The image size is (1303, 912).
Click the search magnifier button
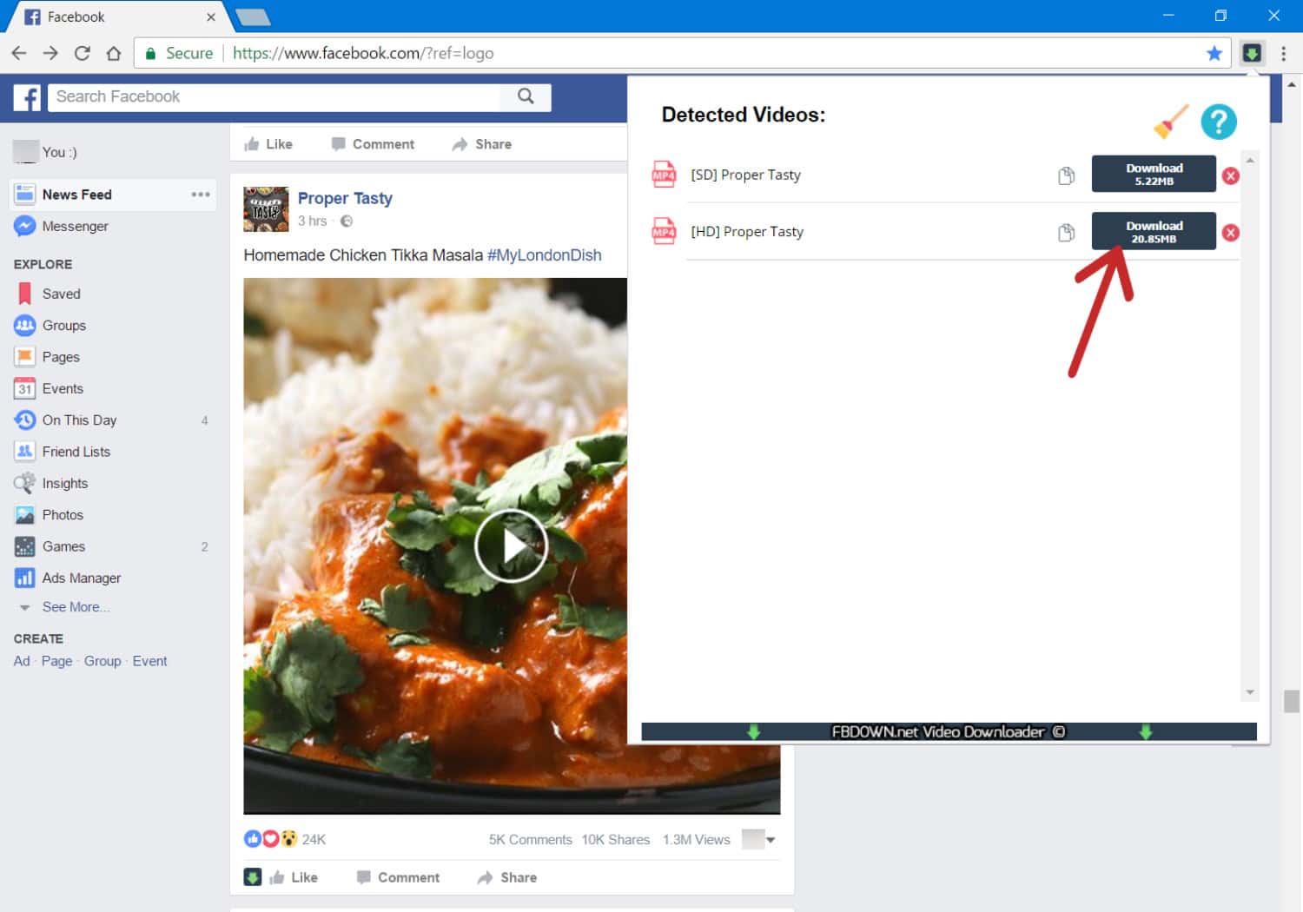526,96
